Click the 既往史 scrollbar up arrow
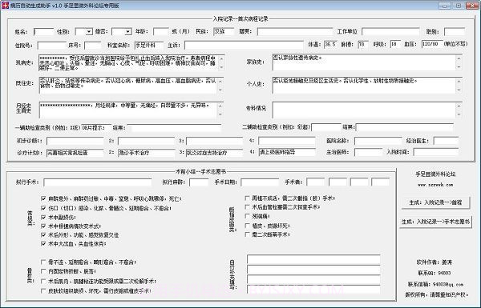This screenshot has height=308, width=481. pyautogui.click(x=220, y=81)
